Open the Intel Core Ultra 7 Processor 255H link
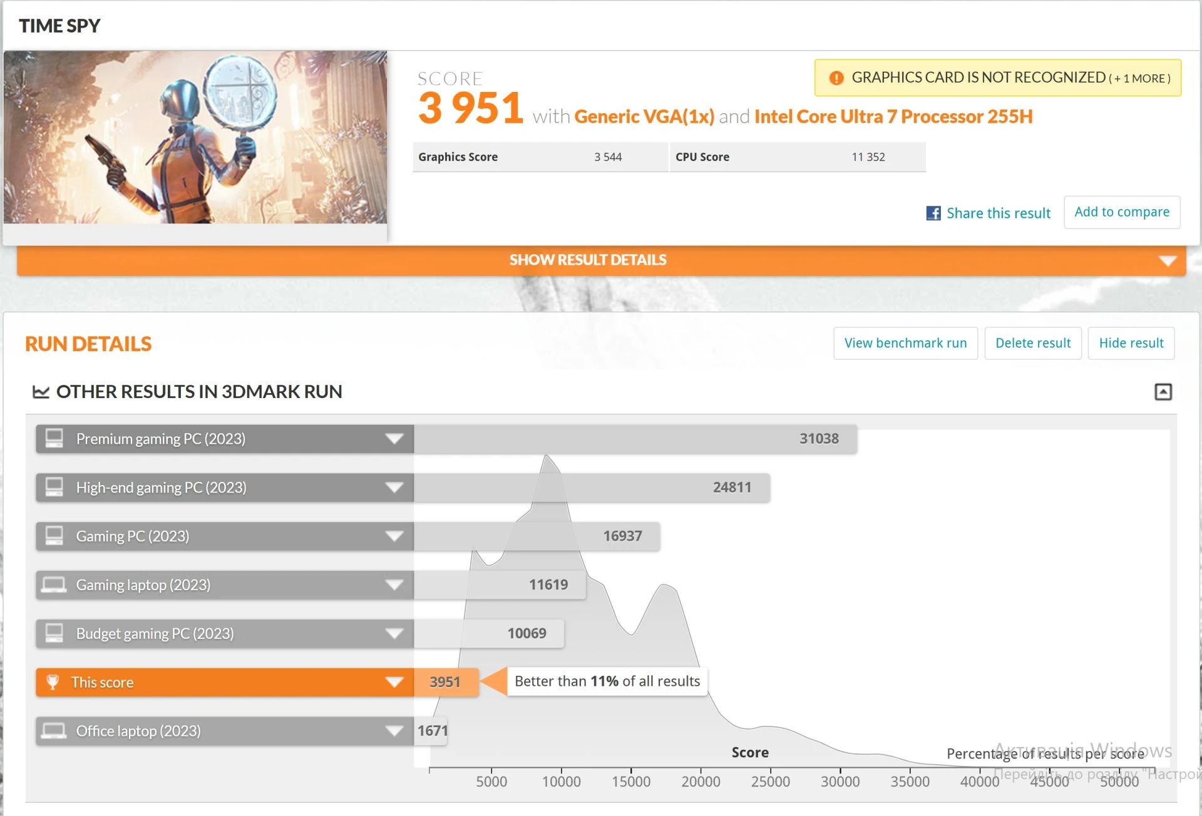Viewport: 1202px width, 816px height. [893, 116]
